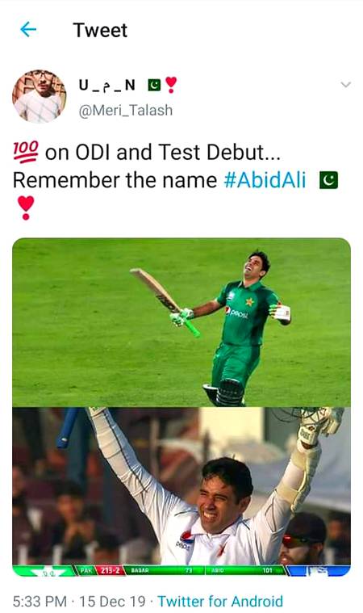Image resolution: width=363 pixels, height=613 pixels.
Task: Tap the heart exclamation beside display name
Action: [x=171, y=85]
